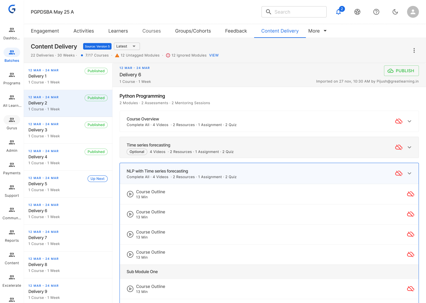The width and height of the screenshot is (426, 303).
Task: Open Excelerate in the sidebar
Action: click(x=12, y=281)
